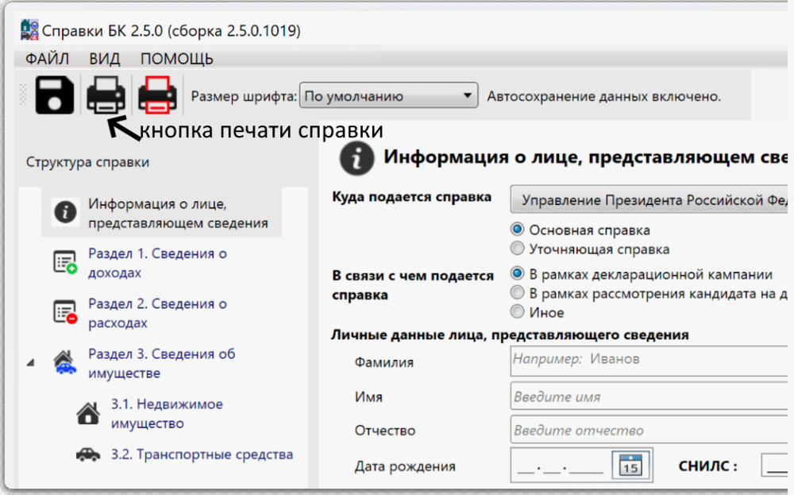The height and width of the screenshot is (495, 794).
Task: Click the red print-all icon
Action: coord(156,95)
